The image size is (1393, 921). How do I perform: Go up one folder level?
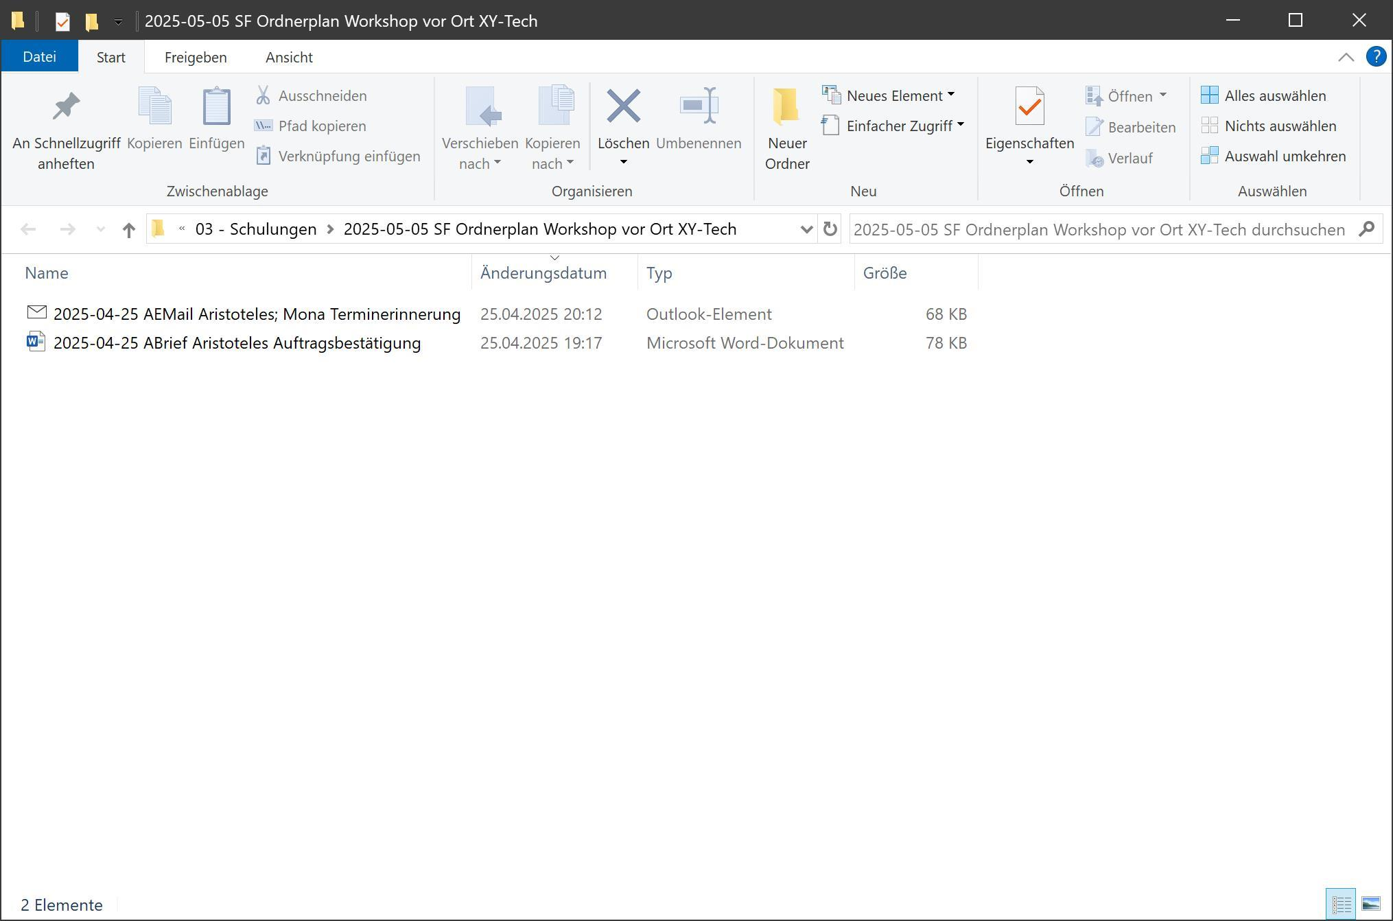click(x=128, y=229)
